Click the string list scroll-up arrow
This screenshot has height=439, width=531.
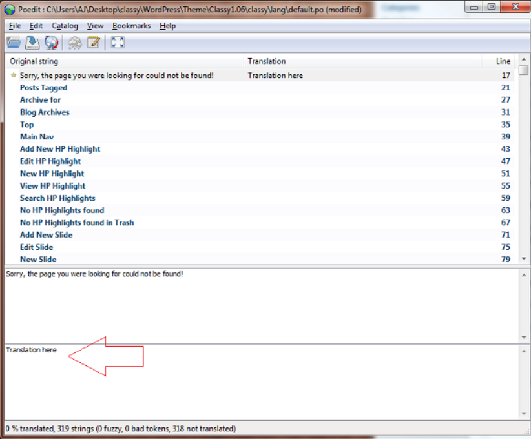tap(524, 59)
